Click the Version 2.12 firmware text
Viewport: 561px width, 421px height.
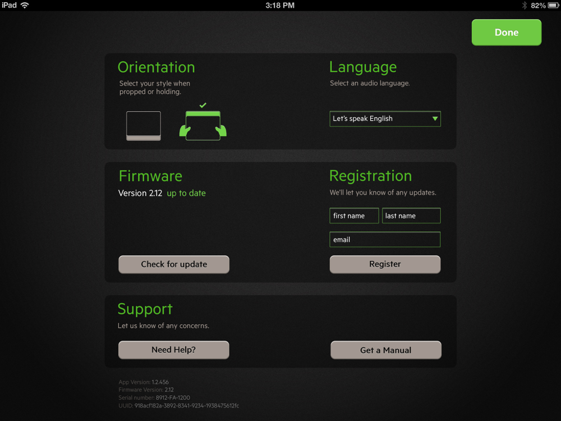140,193
